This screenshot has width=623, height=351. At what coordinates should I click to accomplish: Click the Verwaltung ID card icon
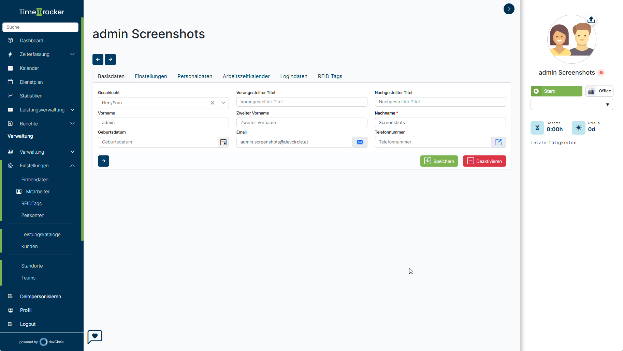pos(10,152)
